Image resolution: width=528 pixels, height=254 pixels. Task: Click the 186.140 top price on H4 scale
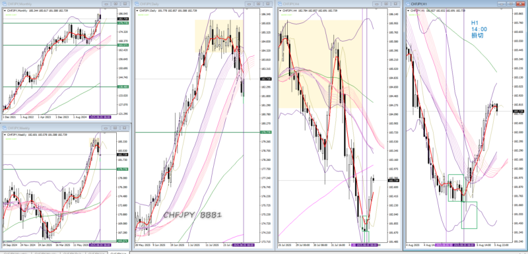pyautogui.click(x=393, y=14)
